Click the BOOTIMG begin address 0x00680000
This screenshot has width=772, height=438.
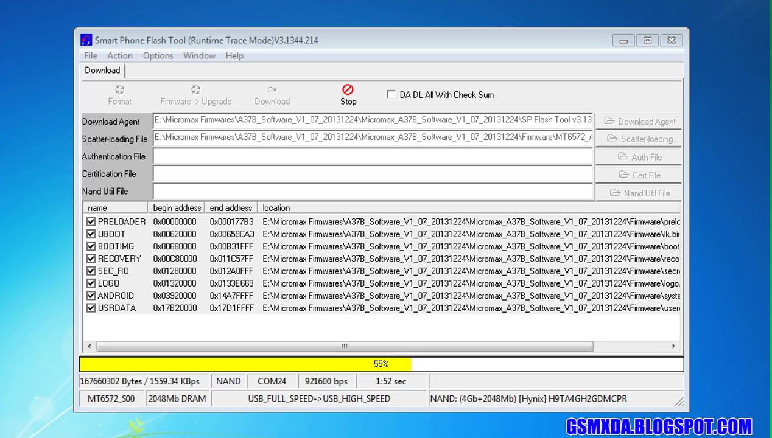click(x=175, y=246)
